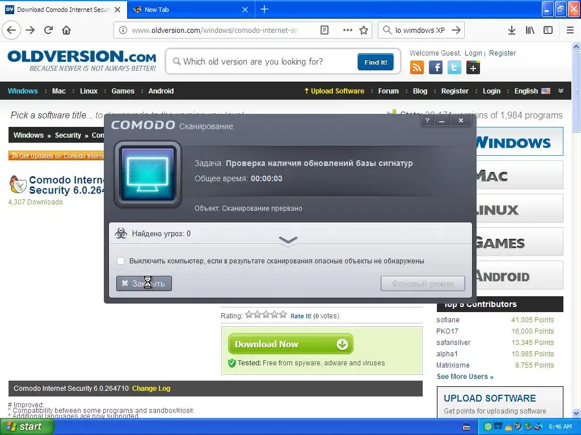Click the page vertical scrollbar down arrow
Image resolution: width=581 pixels, height=435 pixels.
[x=576, y=413]
